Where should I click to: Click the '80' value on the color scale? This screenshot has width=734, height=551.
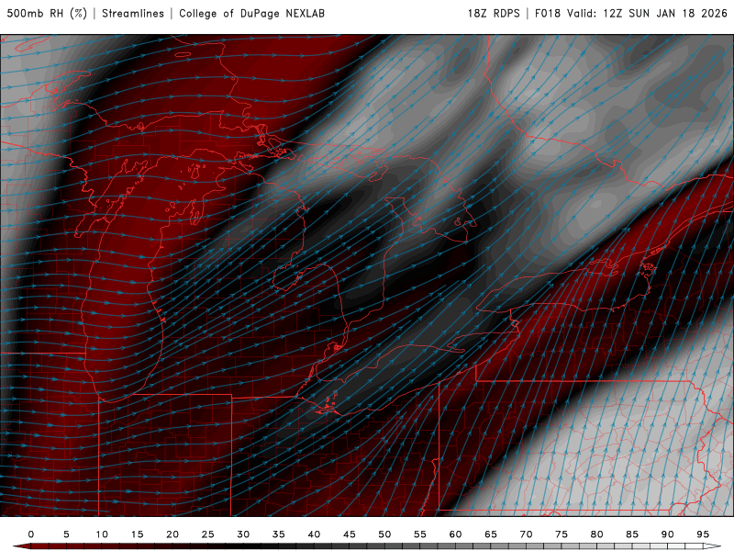[x=596, y=534]
